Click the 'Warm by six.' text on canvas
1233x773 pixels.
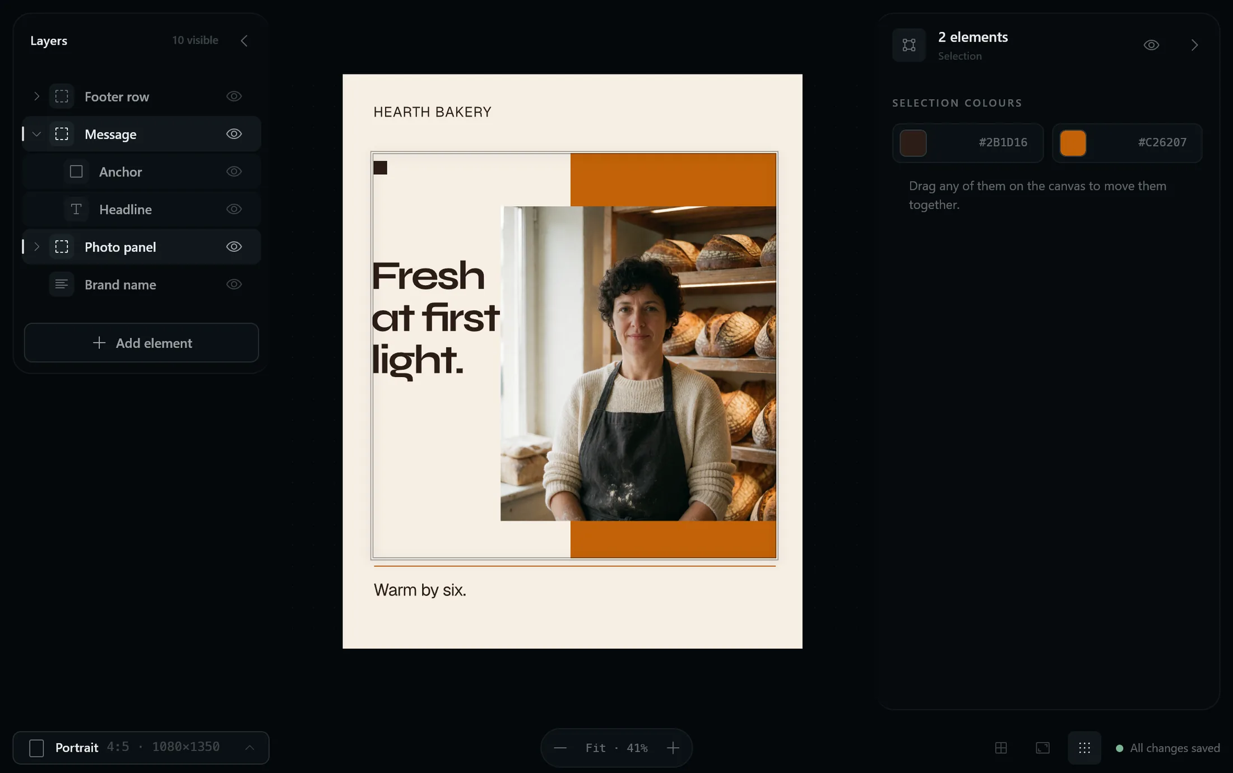tap(420, 590)
